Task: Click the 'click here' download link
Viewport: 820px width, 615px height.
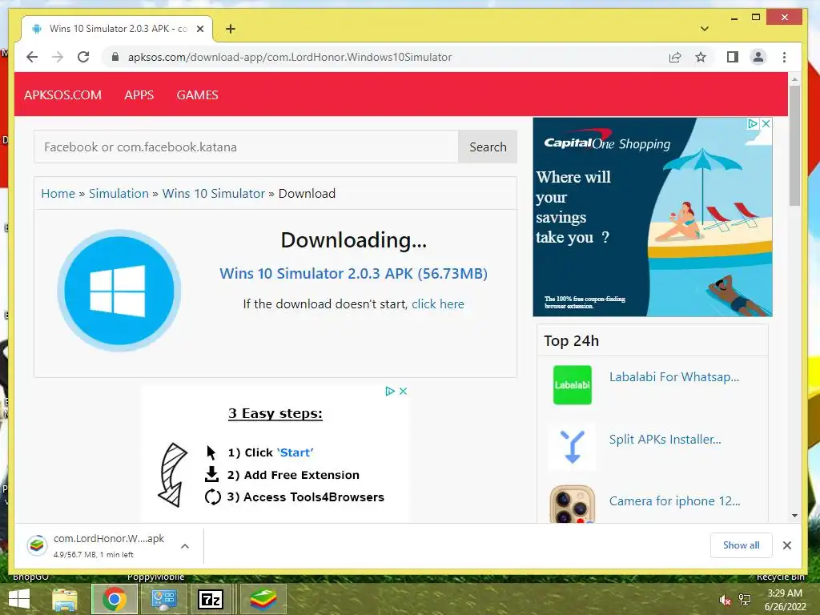Action: [438, 303]
